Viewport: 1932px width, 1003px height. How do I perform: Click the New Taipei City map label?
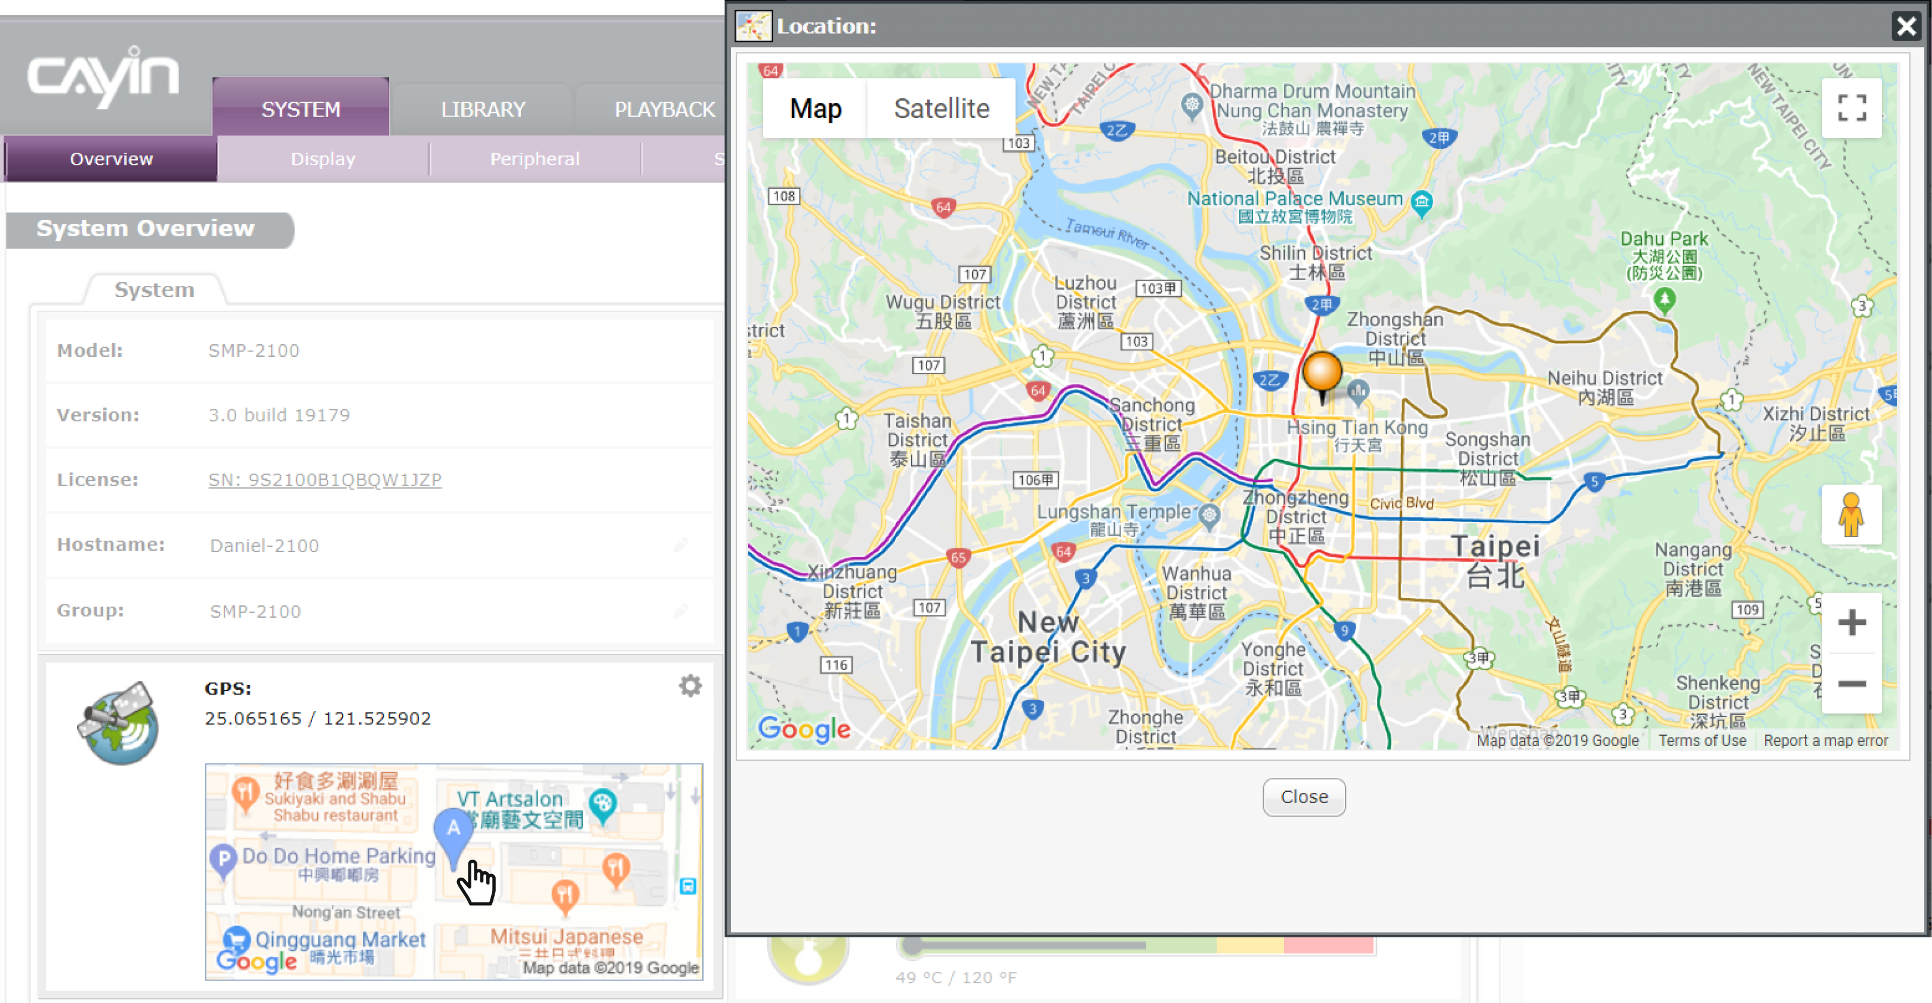click(1048, 637)
